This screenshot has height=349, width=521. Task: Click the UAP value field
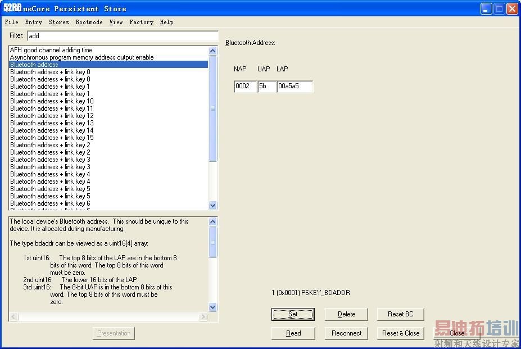[267, 87]
